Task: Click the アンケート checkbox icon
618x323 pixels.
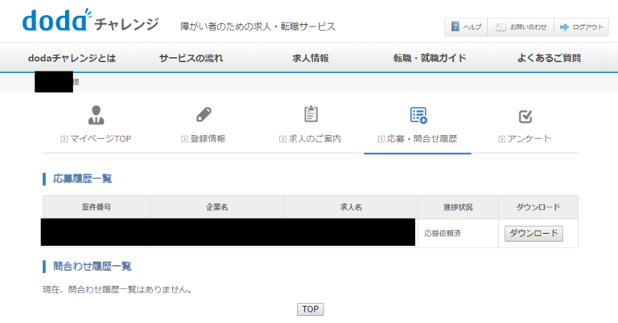Action: (525, 116)
